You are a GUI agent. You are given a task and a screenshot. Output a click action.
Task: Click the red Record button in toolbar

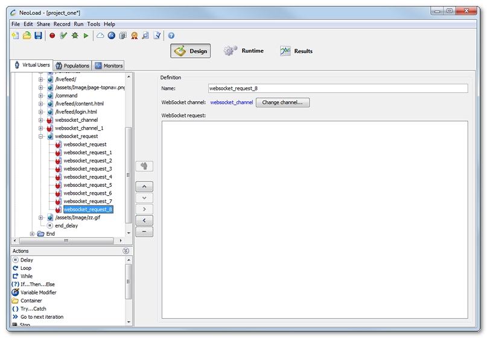52,36
